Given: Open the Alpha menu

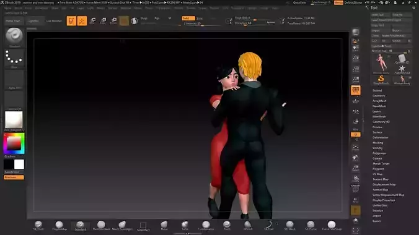Looking at the screenshot, I should 8,8.
